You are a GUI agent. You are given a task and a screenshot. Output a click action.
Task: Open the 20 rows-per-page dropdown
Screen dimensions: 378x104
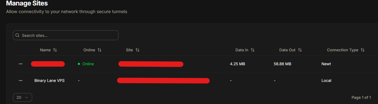click(x=23, y=97)
